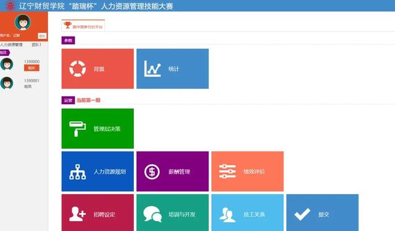Image resolution: width=395 pixels, height=231 pixels.
Task: Click the purple 组员 tag in sidebar
Action: [4, 52]
